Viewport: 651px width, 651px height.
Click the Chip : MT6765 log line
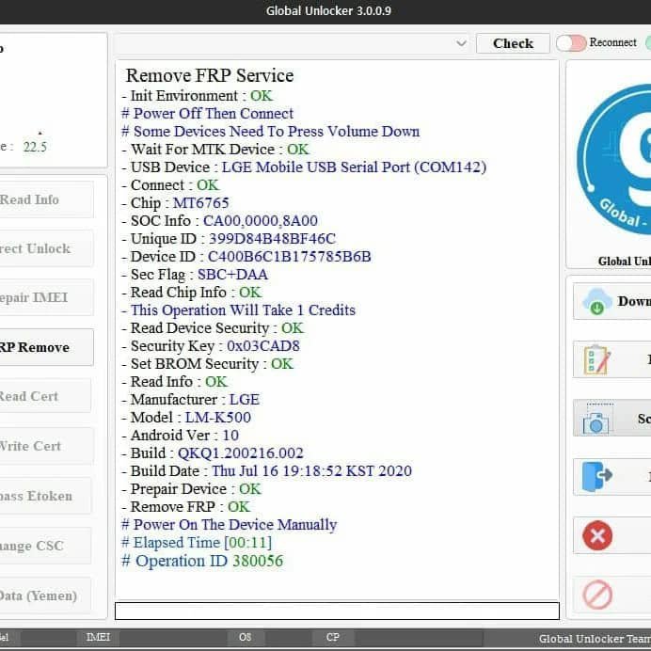[x=175, y=203]
